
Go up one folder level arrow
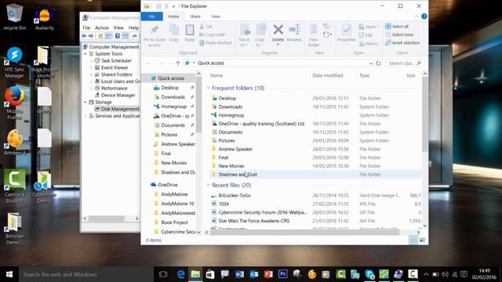pyautogui.click(x=178, y=63)
